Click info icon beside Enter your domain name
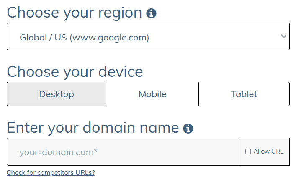The width and height of the screenshot is (296, 179). pos(188,129)
